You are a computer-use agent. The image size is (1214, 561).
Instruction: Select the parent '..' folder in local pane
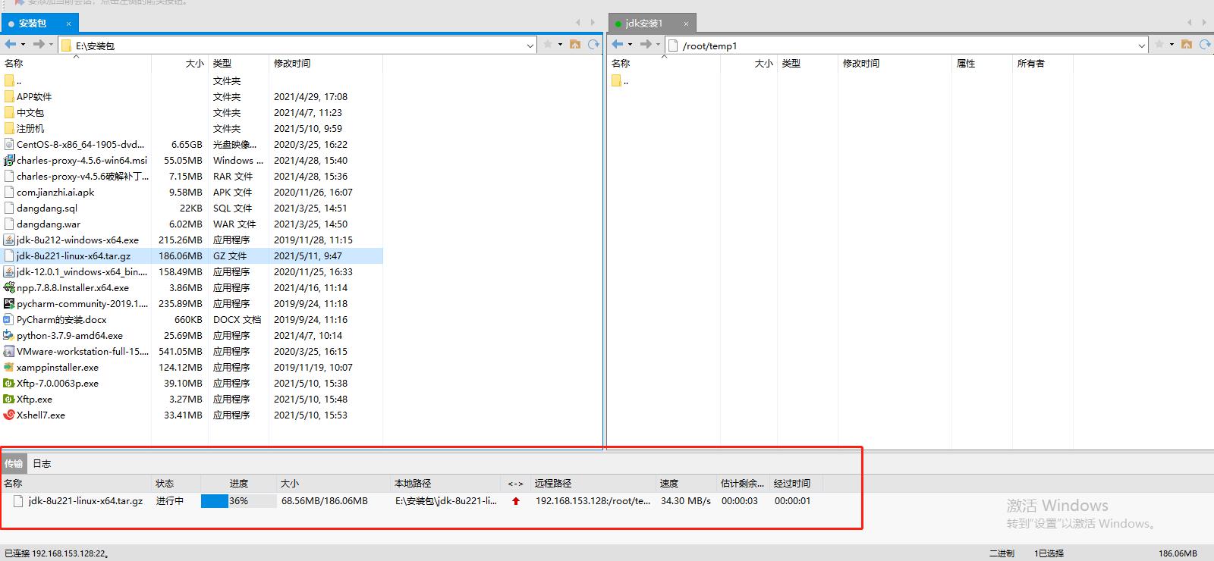pyautogui.click(x=14, y=80)
